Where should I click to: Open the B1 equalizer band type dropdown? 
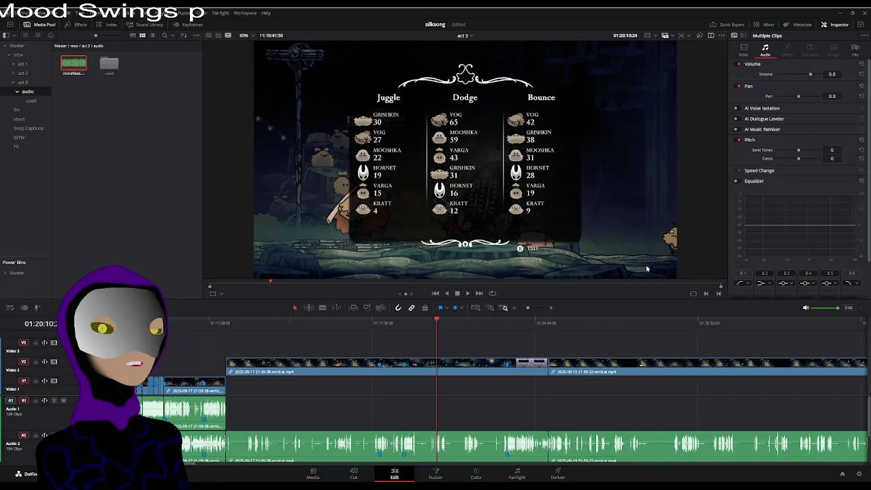(743, 283)
